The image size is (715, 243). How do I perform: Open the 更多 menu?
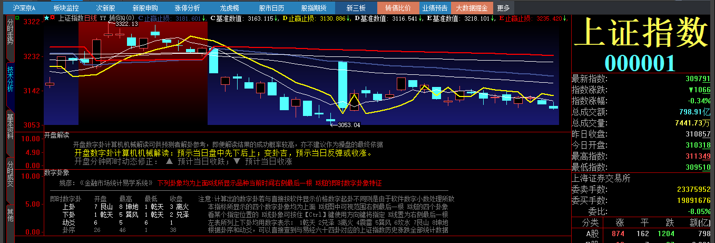(503, 8)
